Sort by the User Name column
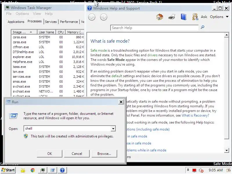This screenshot has width=232, height=174. 46,32
